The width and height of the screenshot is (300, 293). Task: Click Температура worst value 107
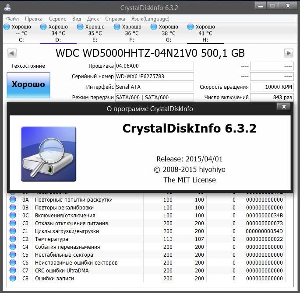click(x=199, y=239)
